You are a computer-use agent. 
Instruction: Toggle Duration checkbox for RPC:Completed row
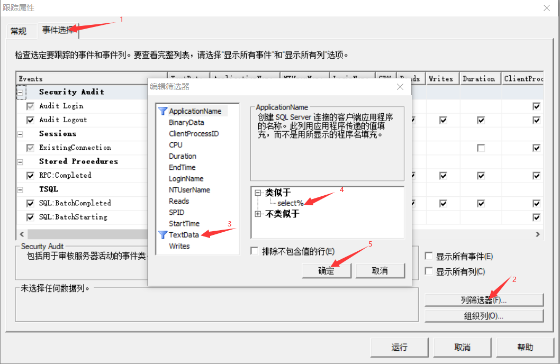(481, 176)
